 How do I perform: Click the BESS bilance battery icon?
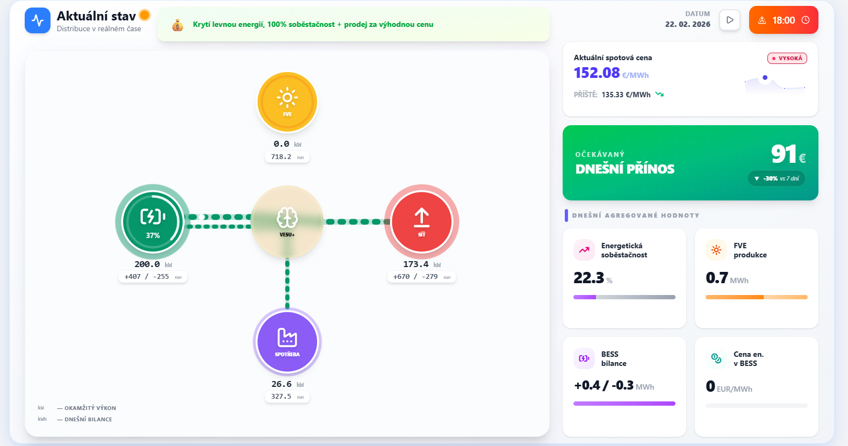pos(584,358)
